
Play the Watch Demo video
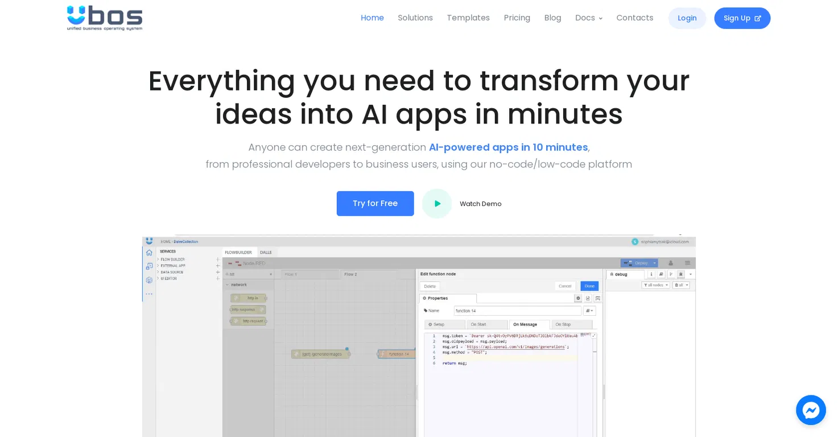437,204
